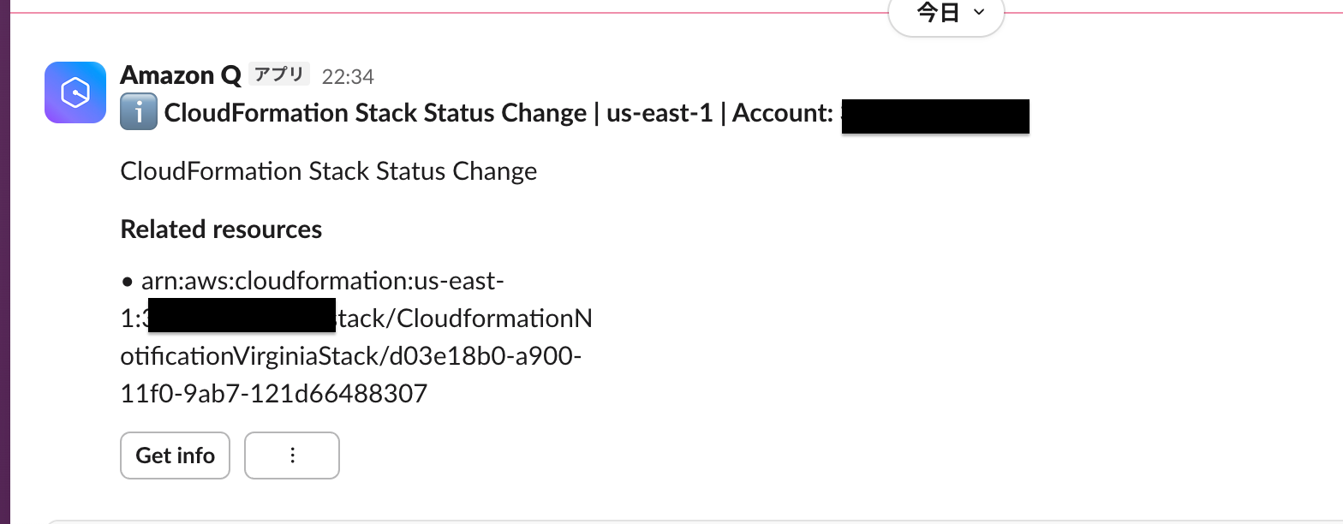Click the Get info button

click(x=175, y=456)
